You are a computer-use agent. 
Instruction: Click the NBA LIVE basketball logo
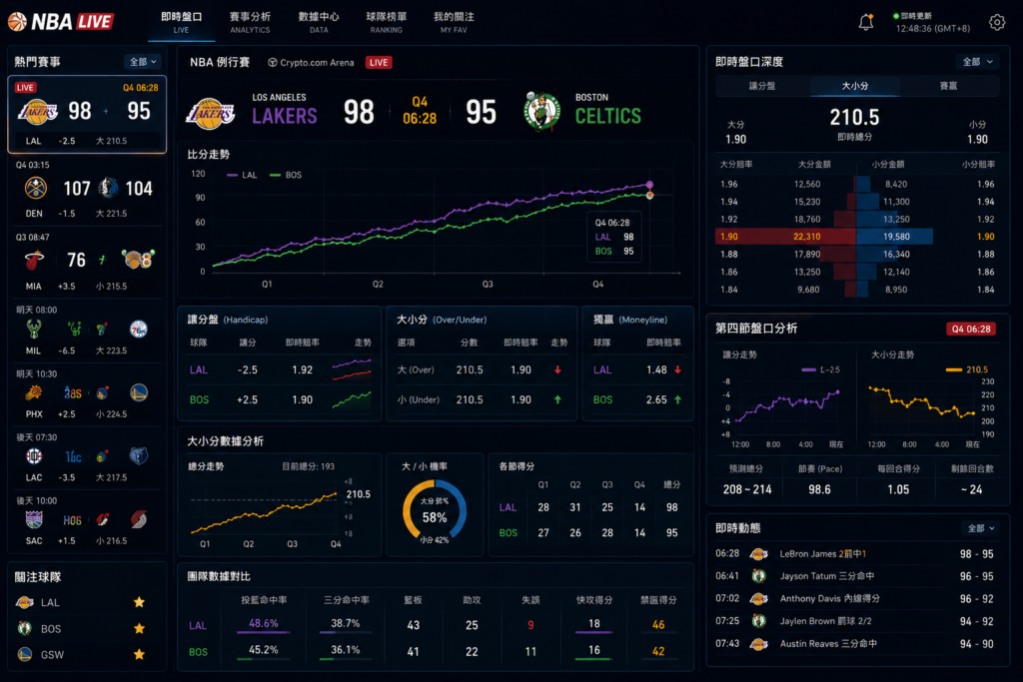coord(18,22)
